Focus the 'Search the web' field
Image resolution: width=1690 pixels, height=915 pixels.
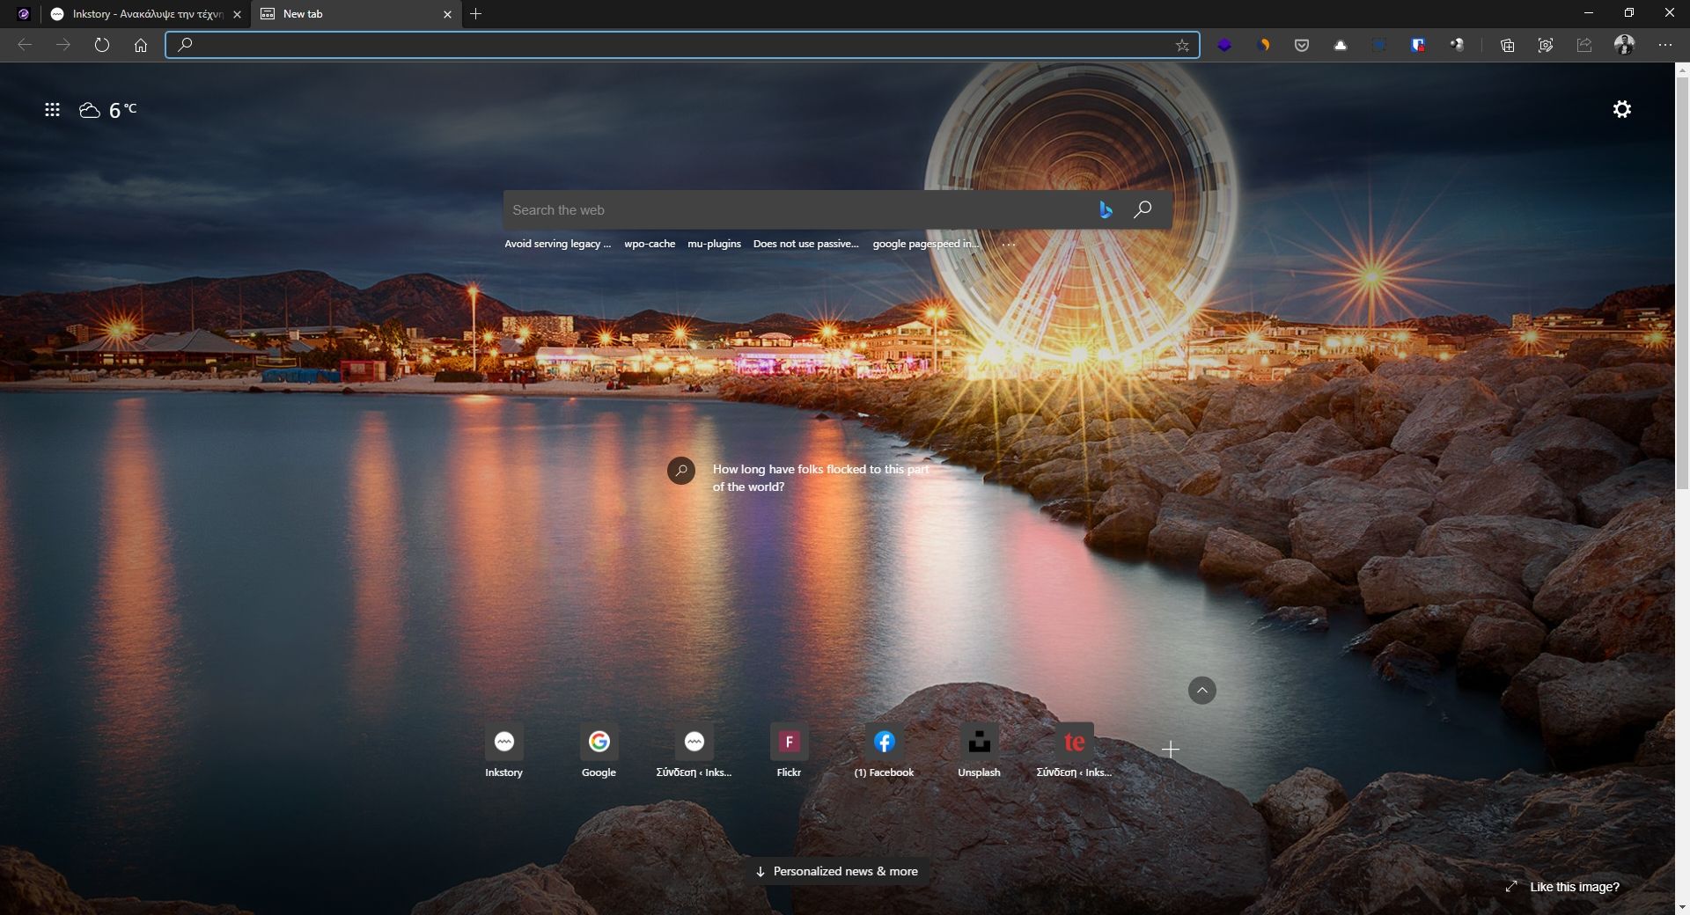coord(792,210)
